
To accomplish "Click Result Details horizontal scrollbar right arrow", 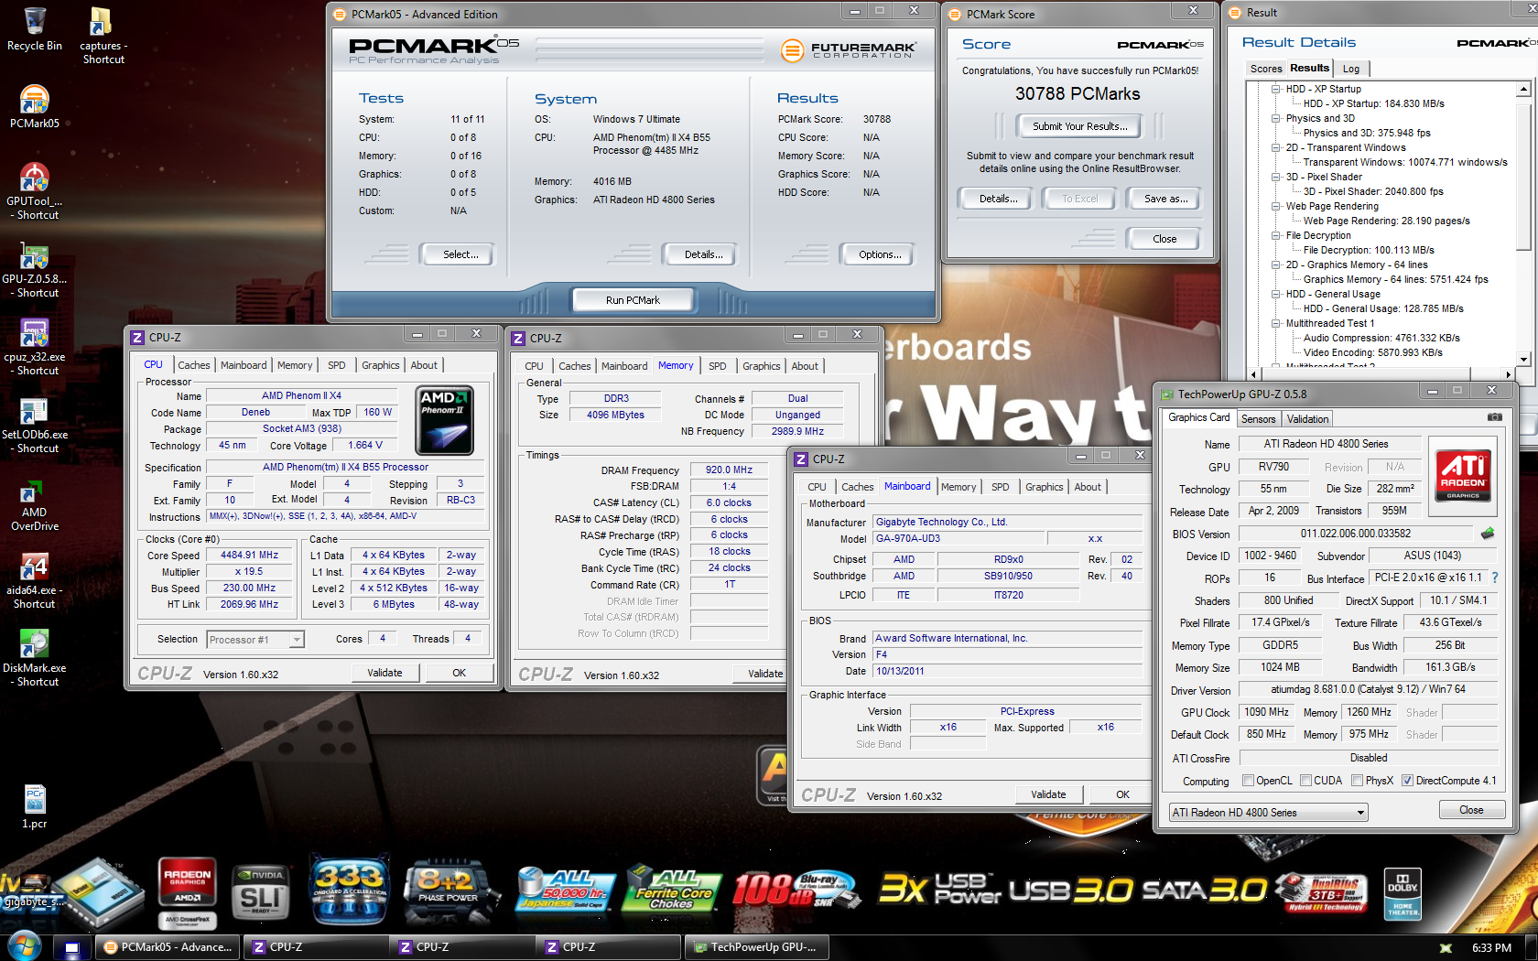I will [x=1509, y=373].
